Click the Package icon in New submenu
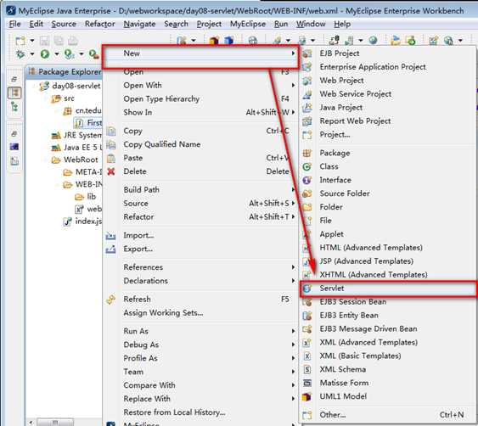Screen dimensions: 478x426 coord(307,154)
